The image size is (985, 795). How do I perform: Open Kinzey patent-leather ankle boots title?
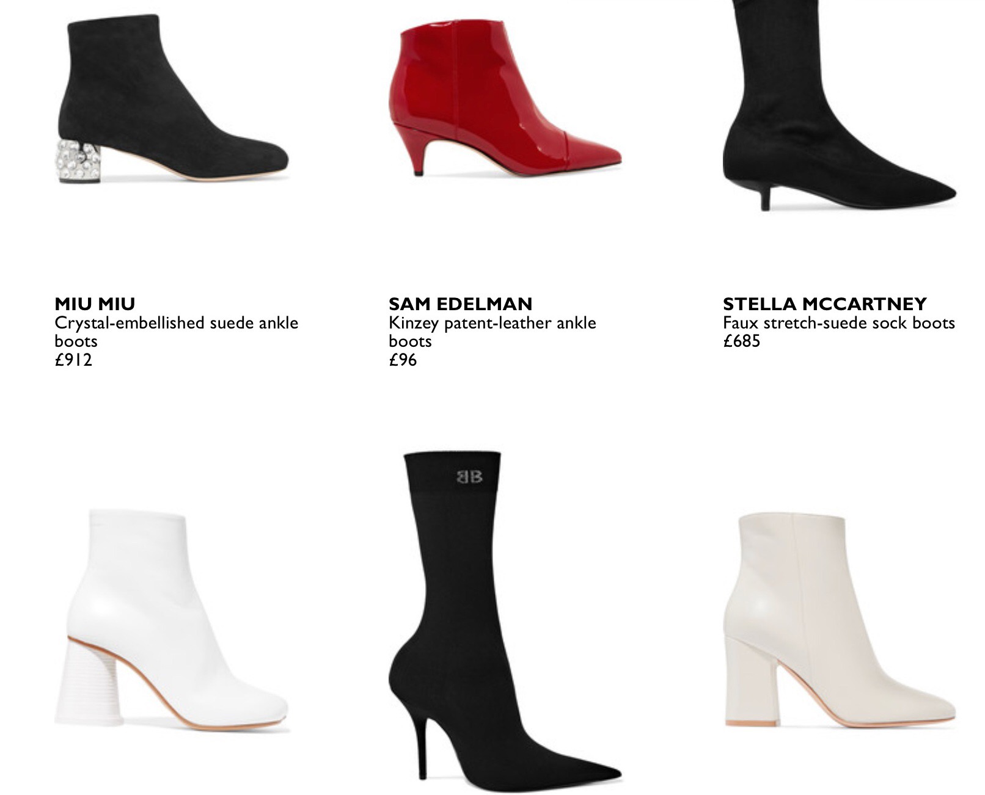pyautogui.click(x=492, y=332)
